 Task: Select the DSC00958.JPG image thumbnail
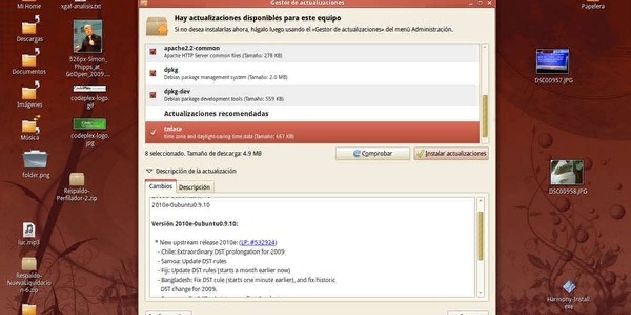point(567,173)
